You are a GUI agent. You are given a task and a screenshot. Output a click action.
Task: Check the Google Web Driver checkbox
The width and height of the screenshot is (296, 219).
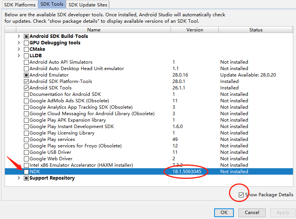point(27,159)
